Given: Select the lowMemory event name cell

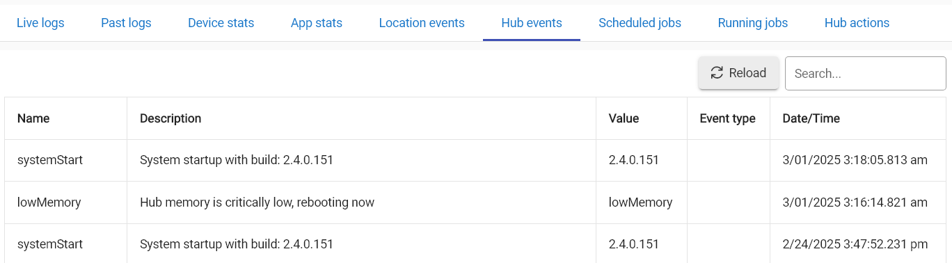Looking at the screenshot, I should click(66, 202).
